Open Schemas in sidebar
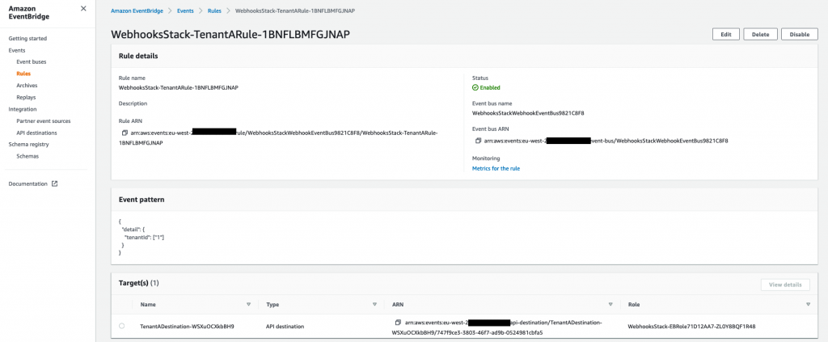 click(27, 156)
